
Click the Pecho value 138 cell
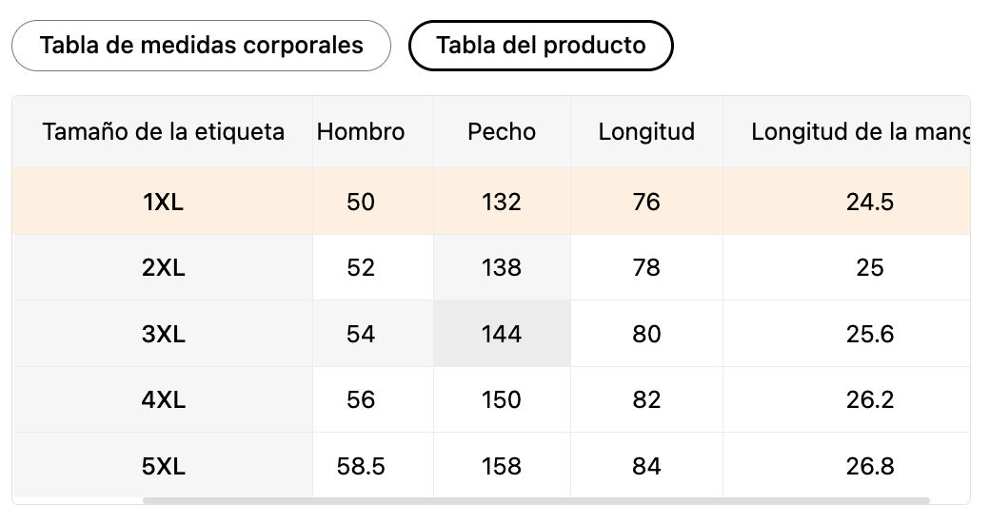(x=502, y=268)
